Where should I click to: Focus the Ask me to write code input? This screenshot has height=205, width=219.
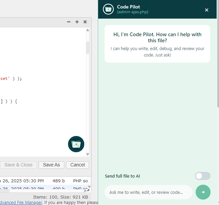point(149,192)
